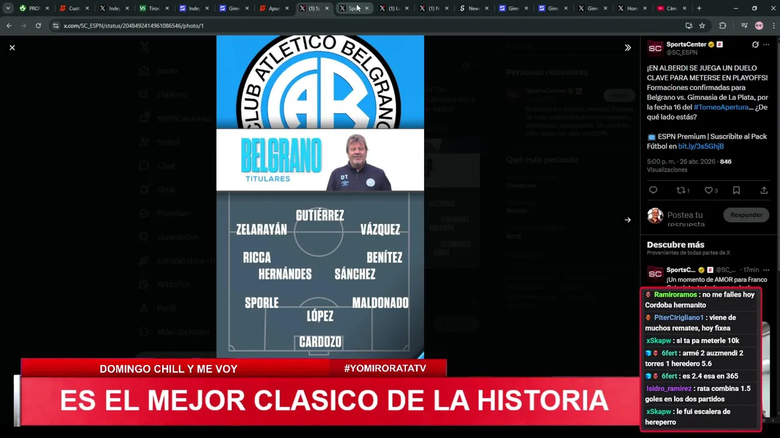Screen dimensions: 780x438
Task: Open the media control icon in browser toolbar
Action: (x=744, y=26)
